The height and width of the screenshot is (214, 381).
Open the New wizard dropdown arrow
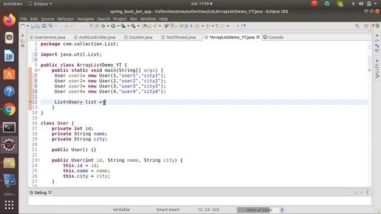coord(27,26)
